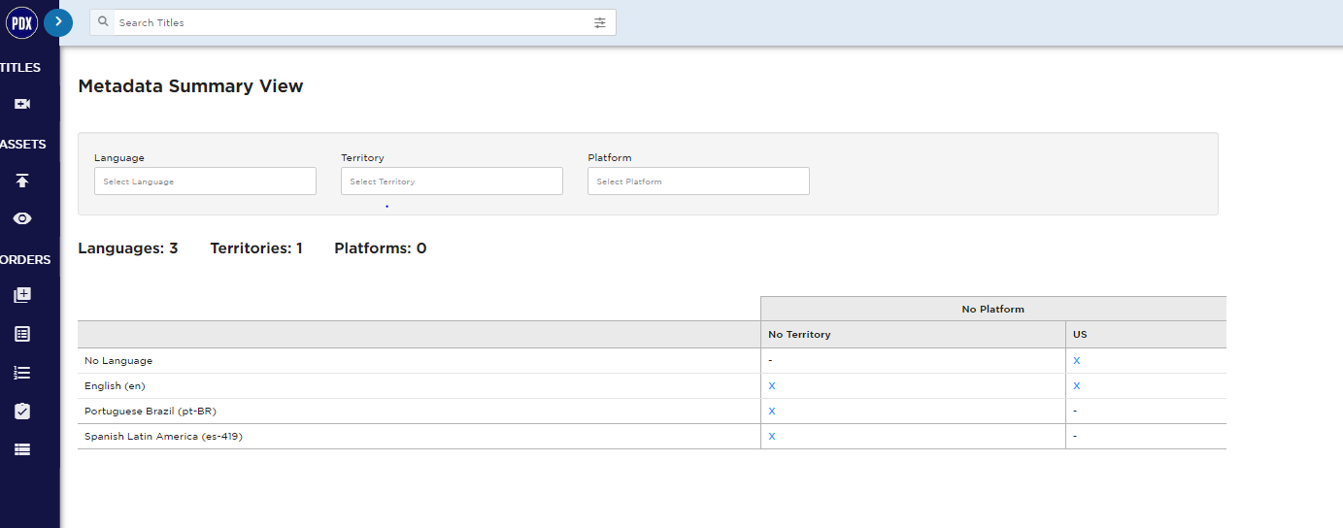This screenshot has width=1343, height=528.
Task: Open the Select Platform dropdown
Action: click(x=698, y=181)
